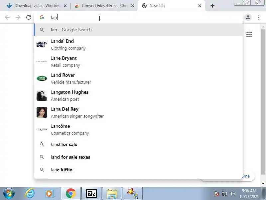Choose 'lan - Google Search' suggestion
Image resolution: width=266 pixels, height=200 pixels.
tap(138, 30)
